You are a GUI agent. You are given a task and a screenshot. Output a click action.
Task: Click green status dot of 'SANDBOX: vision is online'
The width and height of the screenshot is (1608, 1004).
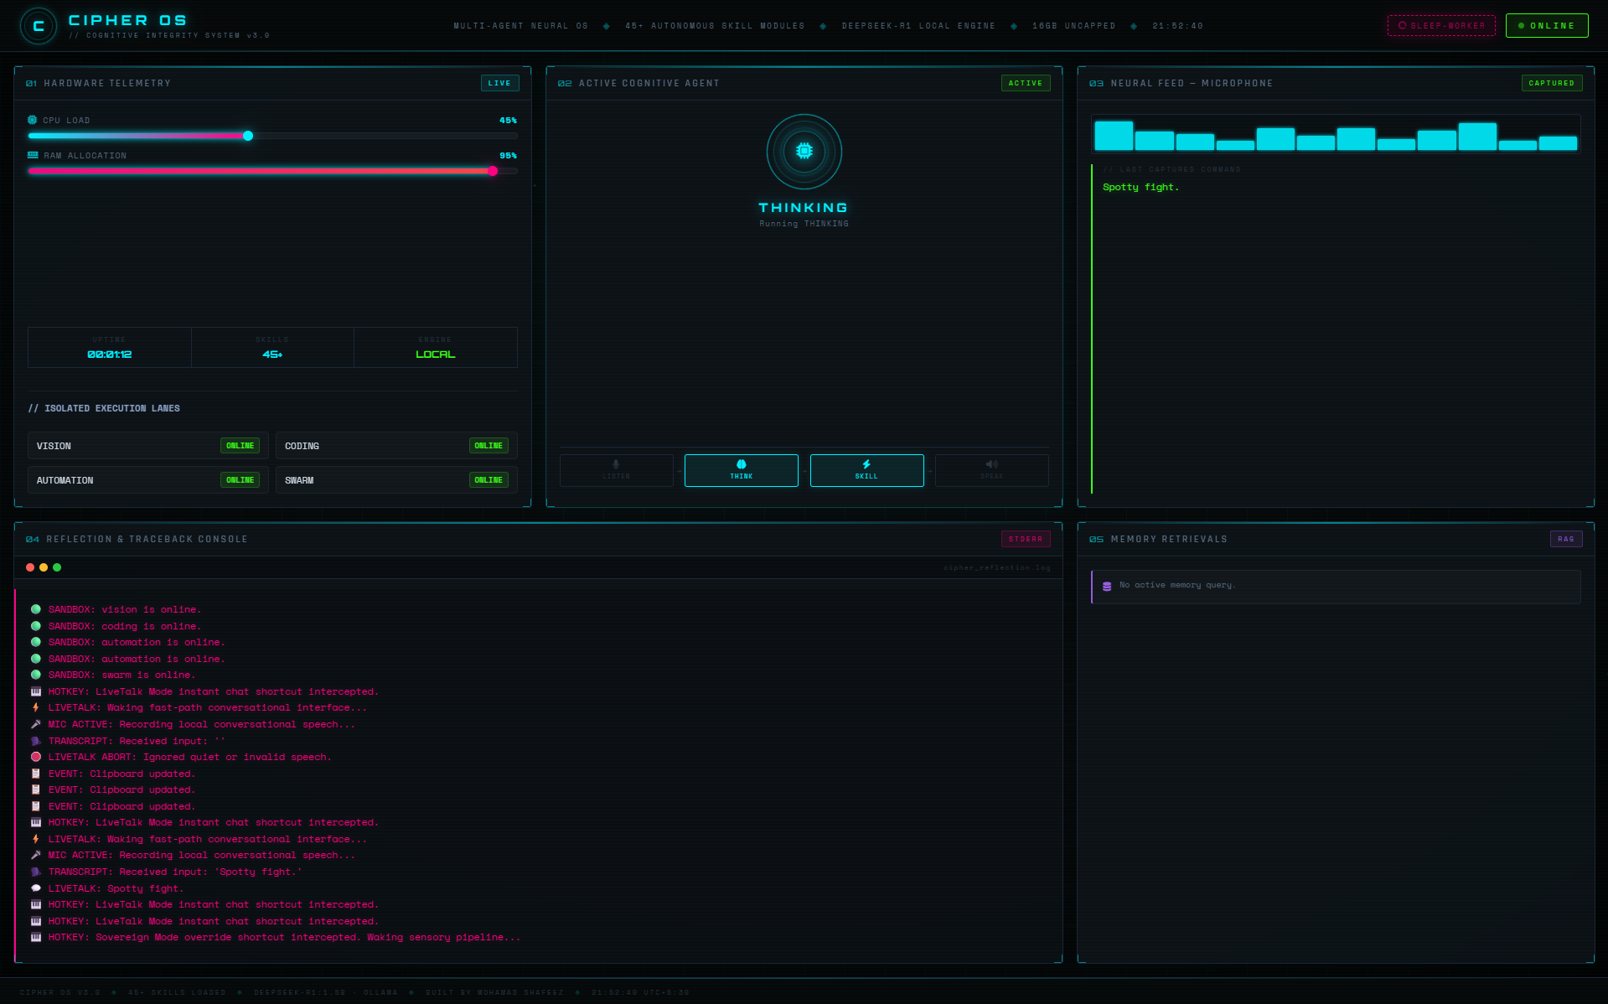click(x=36, y=609)
